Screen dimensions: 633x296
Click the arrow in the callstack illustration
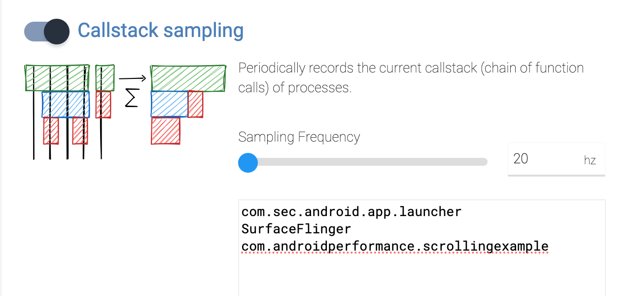click(133, 78)
